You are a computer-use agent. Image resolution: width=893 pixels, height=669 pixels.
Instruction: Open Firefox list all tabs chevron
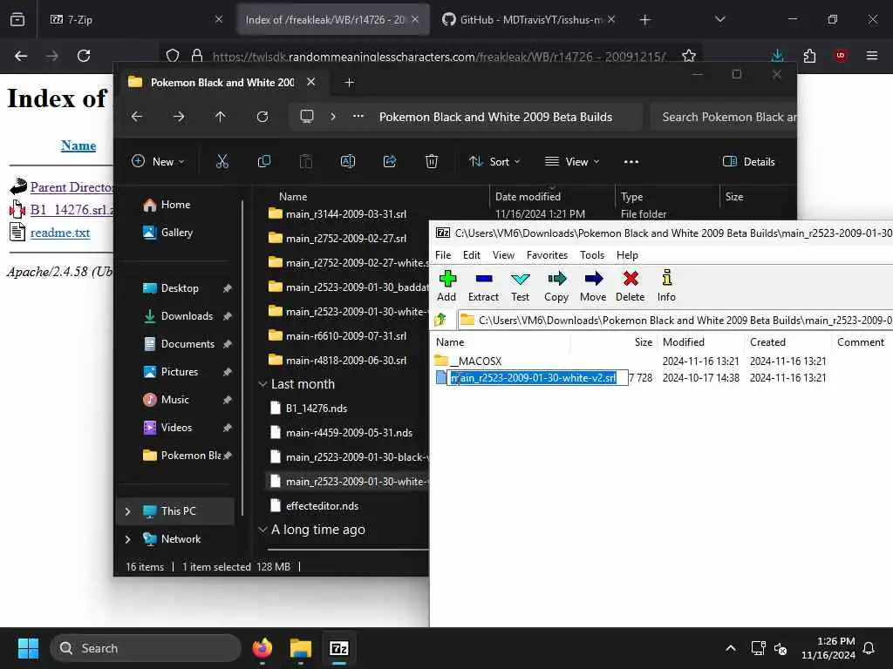[x=719, y=19]
